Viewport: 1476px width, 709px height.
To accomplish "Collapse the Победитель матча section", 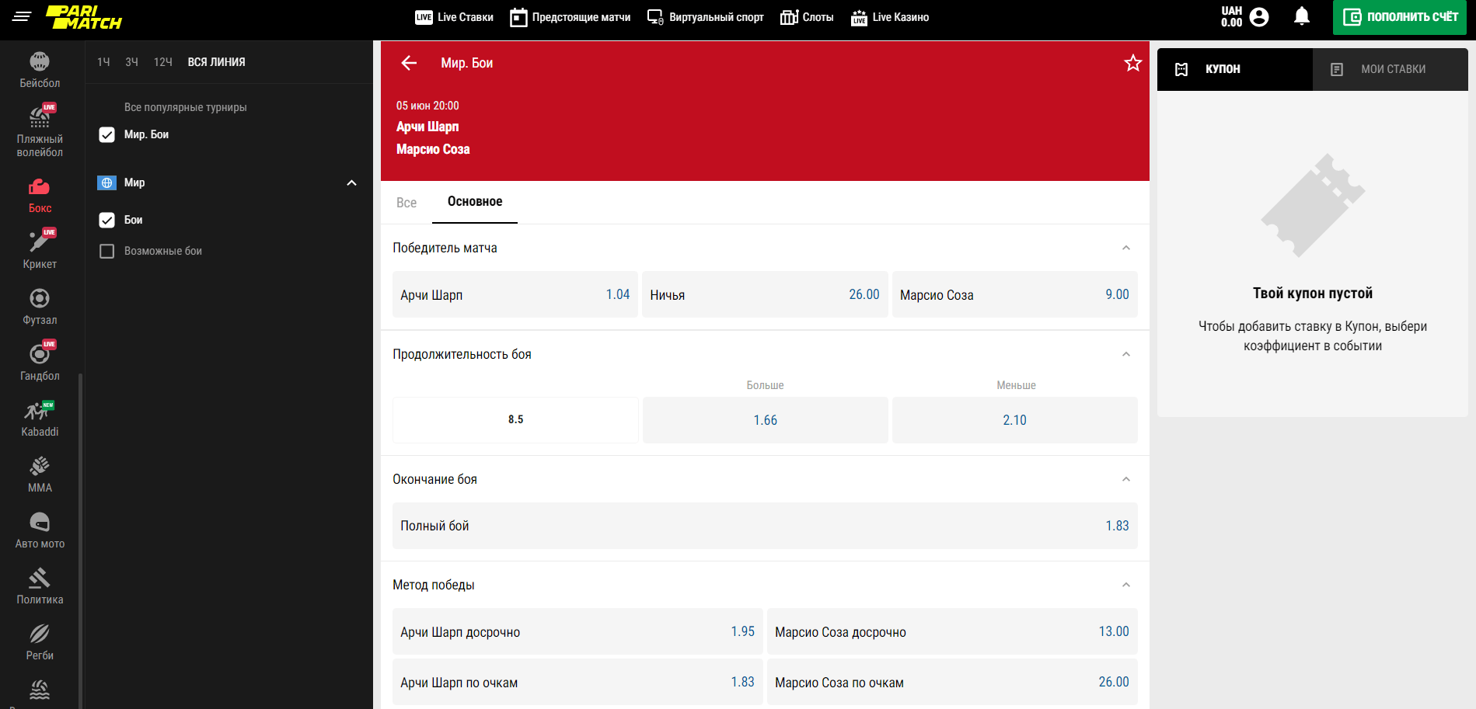I will (x=1125, y=248).
